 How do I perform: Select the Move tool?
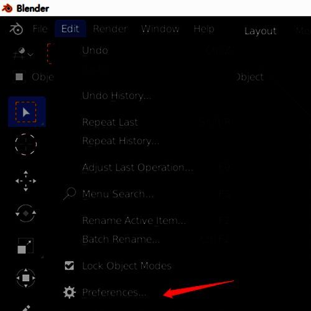pyautogui.click(x=26, y=181)
